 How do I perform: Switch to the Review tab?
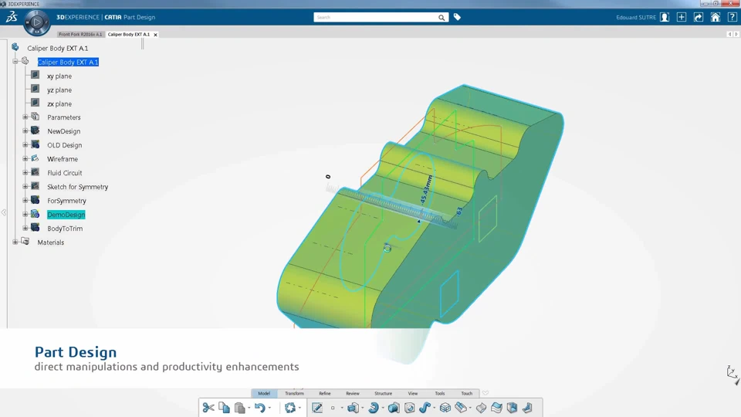(x=353, y=393)
